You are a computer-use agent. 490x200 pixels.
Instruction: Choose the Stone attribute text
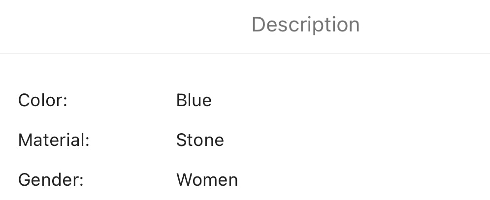(200, 141)
